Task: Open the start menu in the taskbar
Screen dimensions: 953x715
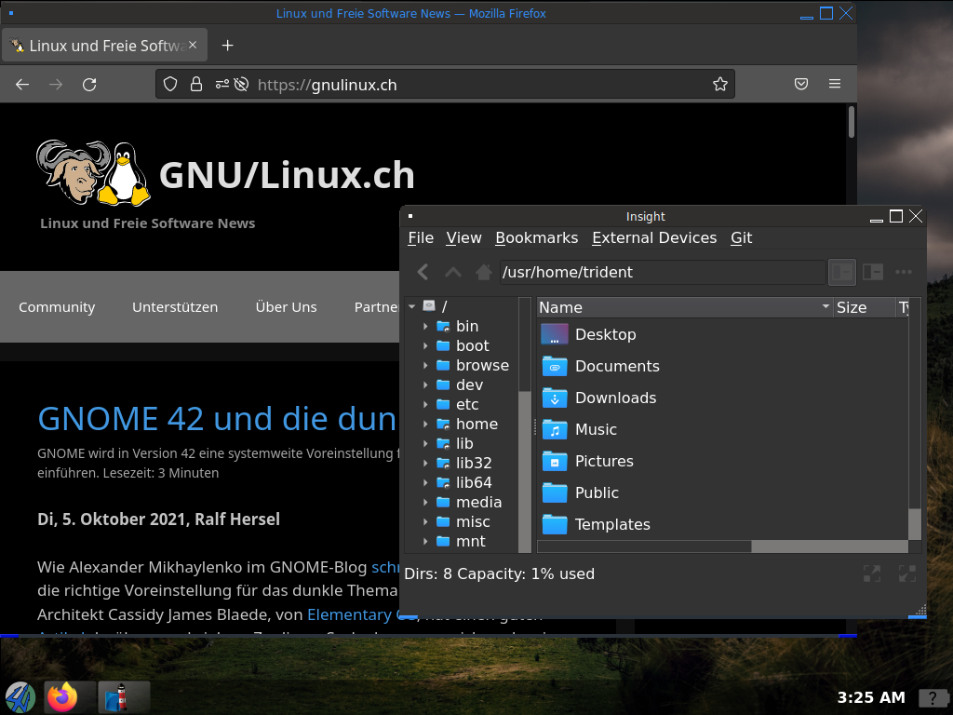Action: click(x=20, y=696)
